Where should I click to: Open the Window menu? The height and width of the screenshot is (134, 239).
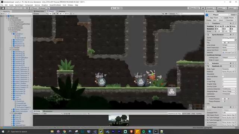tap(70, 5)
